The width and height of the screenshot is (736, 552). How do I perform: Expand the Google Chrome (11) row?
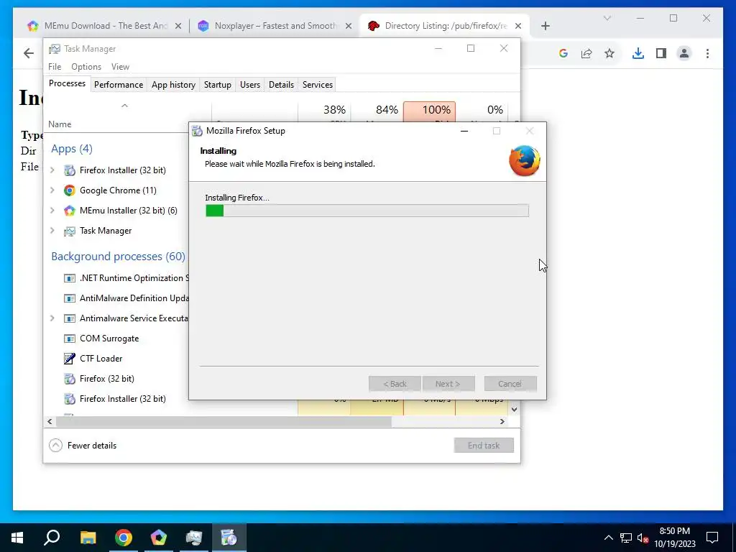point(52,190)
